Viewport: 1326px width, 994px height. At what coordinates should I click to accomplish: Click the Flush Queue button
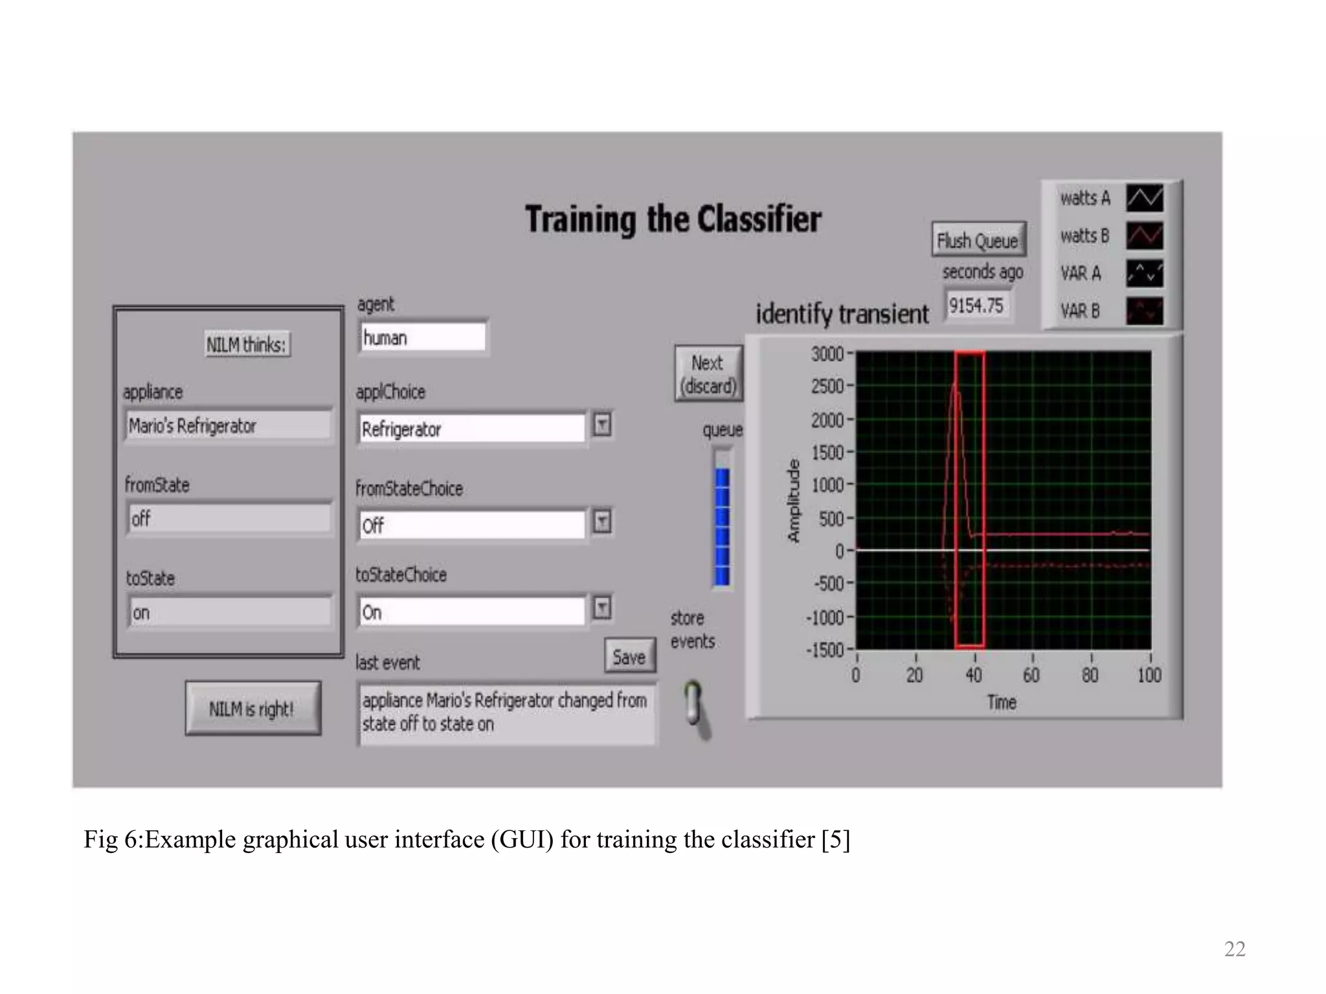pos(978,240)
